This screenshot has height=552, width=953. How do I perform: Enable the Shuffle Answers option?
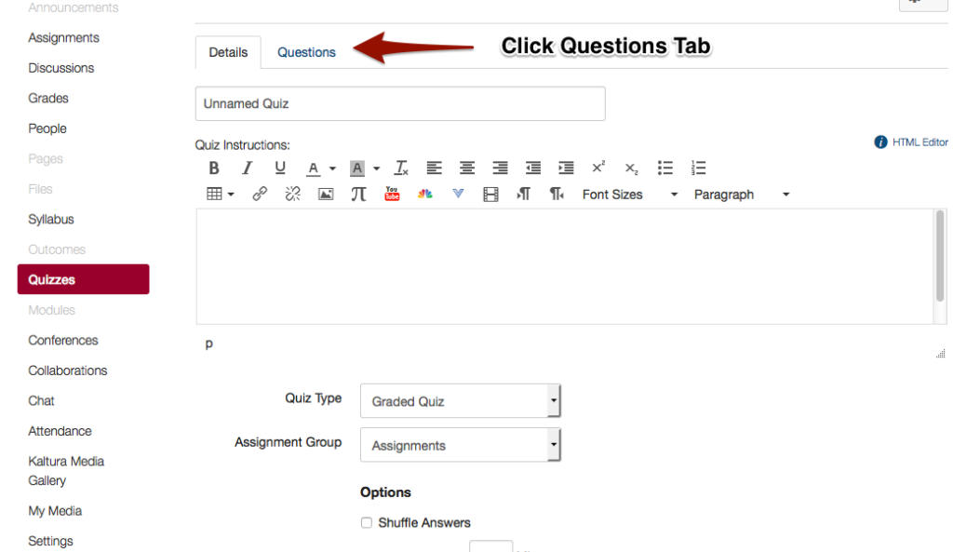[x=366, y=522]
